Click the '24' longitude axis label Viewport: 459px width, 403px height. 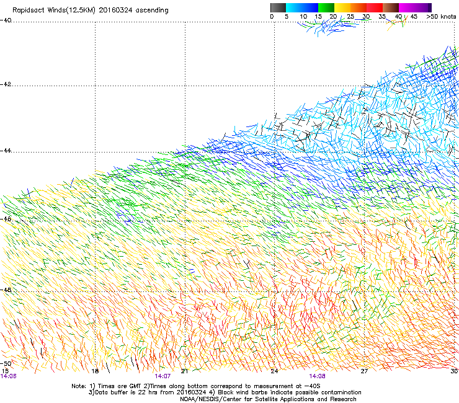[x=274, y=371]
